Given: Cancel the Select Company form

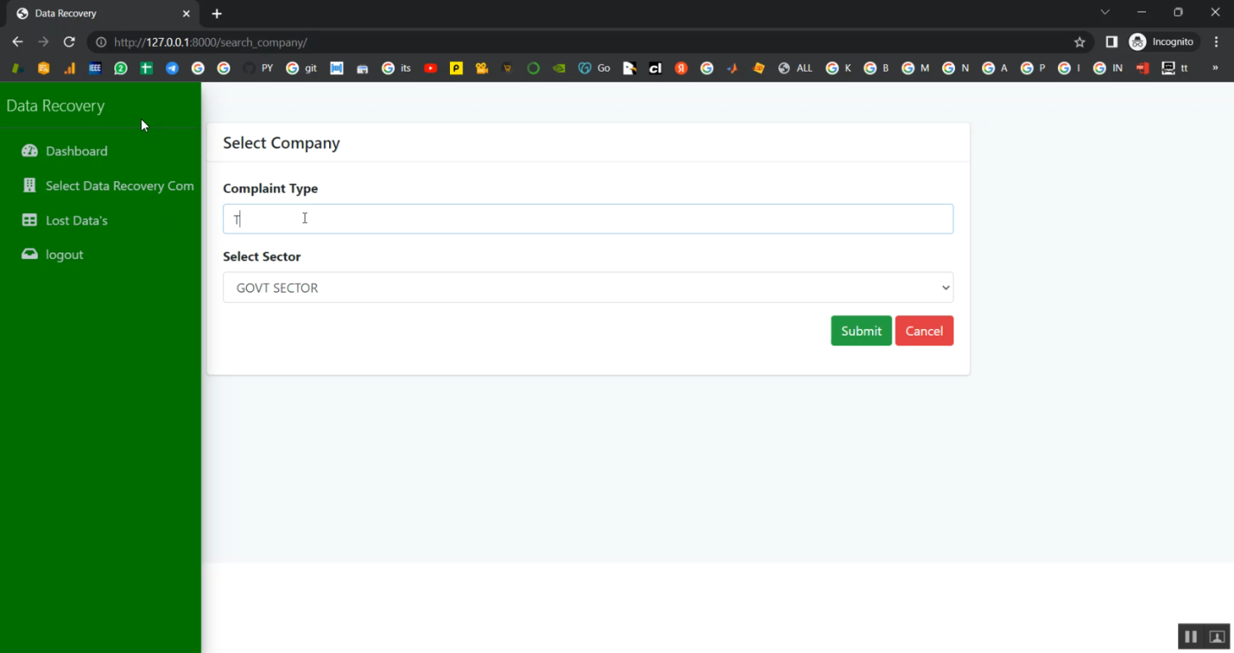Looking at the screenshot, I should 925,331.
